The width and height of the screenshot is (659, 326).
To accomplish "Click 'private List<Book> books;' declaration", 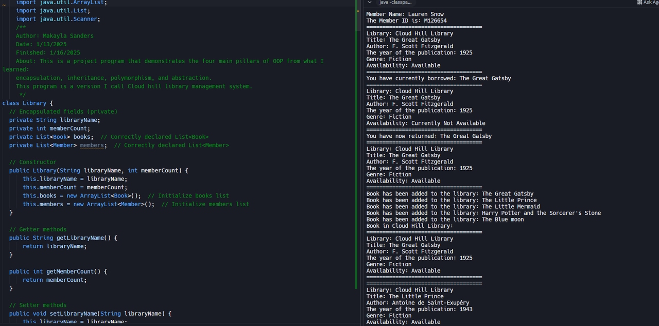I will (x=51, y=137).
